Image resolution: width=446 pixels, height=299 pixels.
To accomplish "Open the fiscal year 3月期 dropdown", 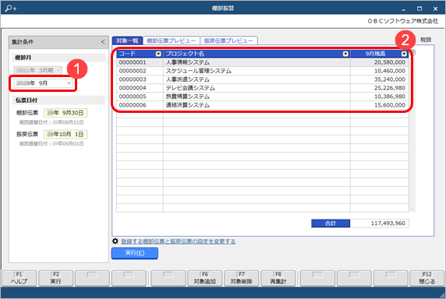I will [x=38, y=70].
